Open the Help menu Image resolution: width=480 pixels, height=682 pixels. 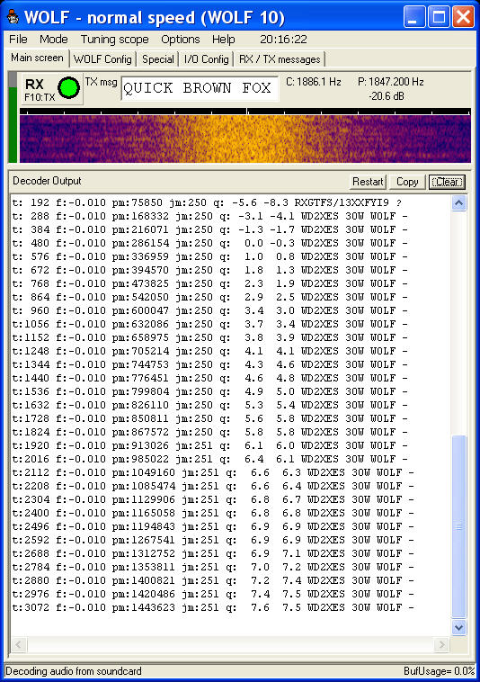point(223,40)
